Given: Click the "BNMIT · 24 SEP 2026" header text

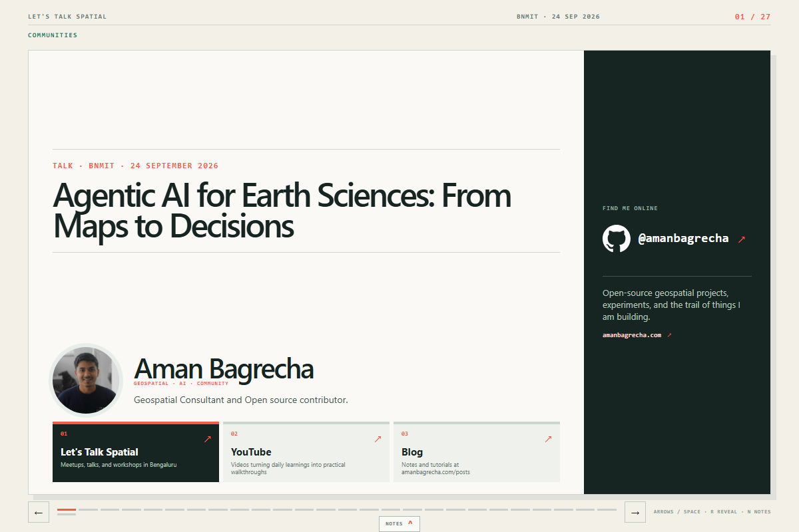Looking at the screenshot, I should (558, 17).
